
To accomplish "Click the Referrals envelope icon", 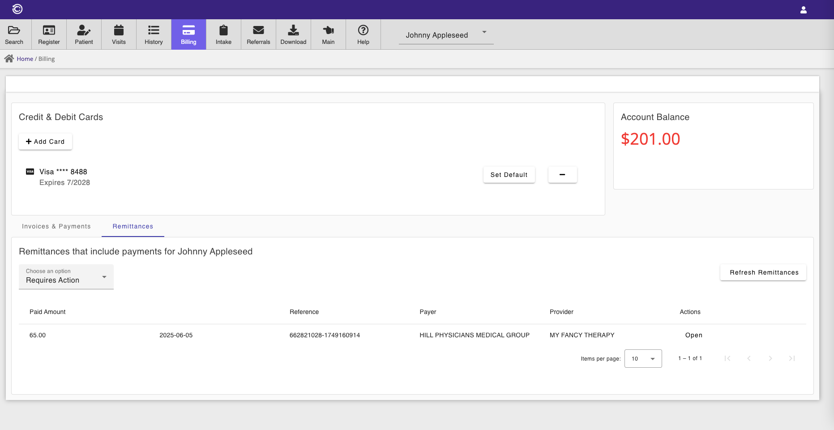I will point(258,30).
